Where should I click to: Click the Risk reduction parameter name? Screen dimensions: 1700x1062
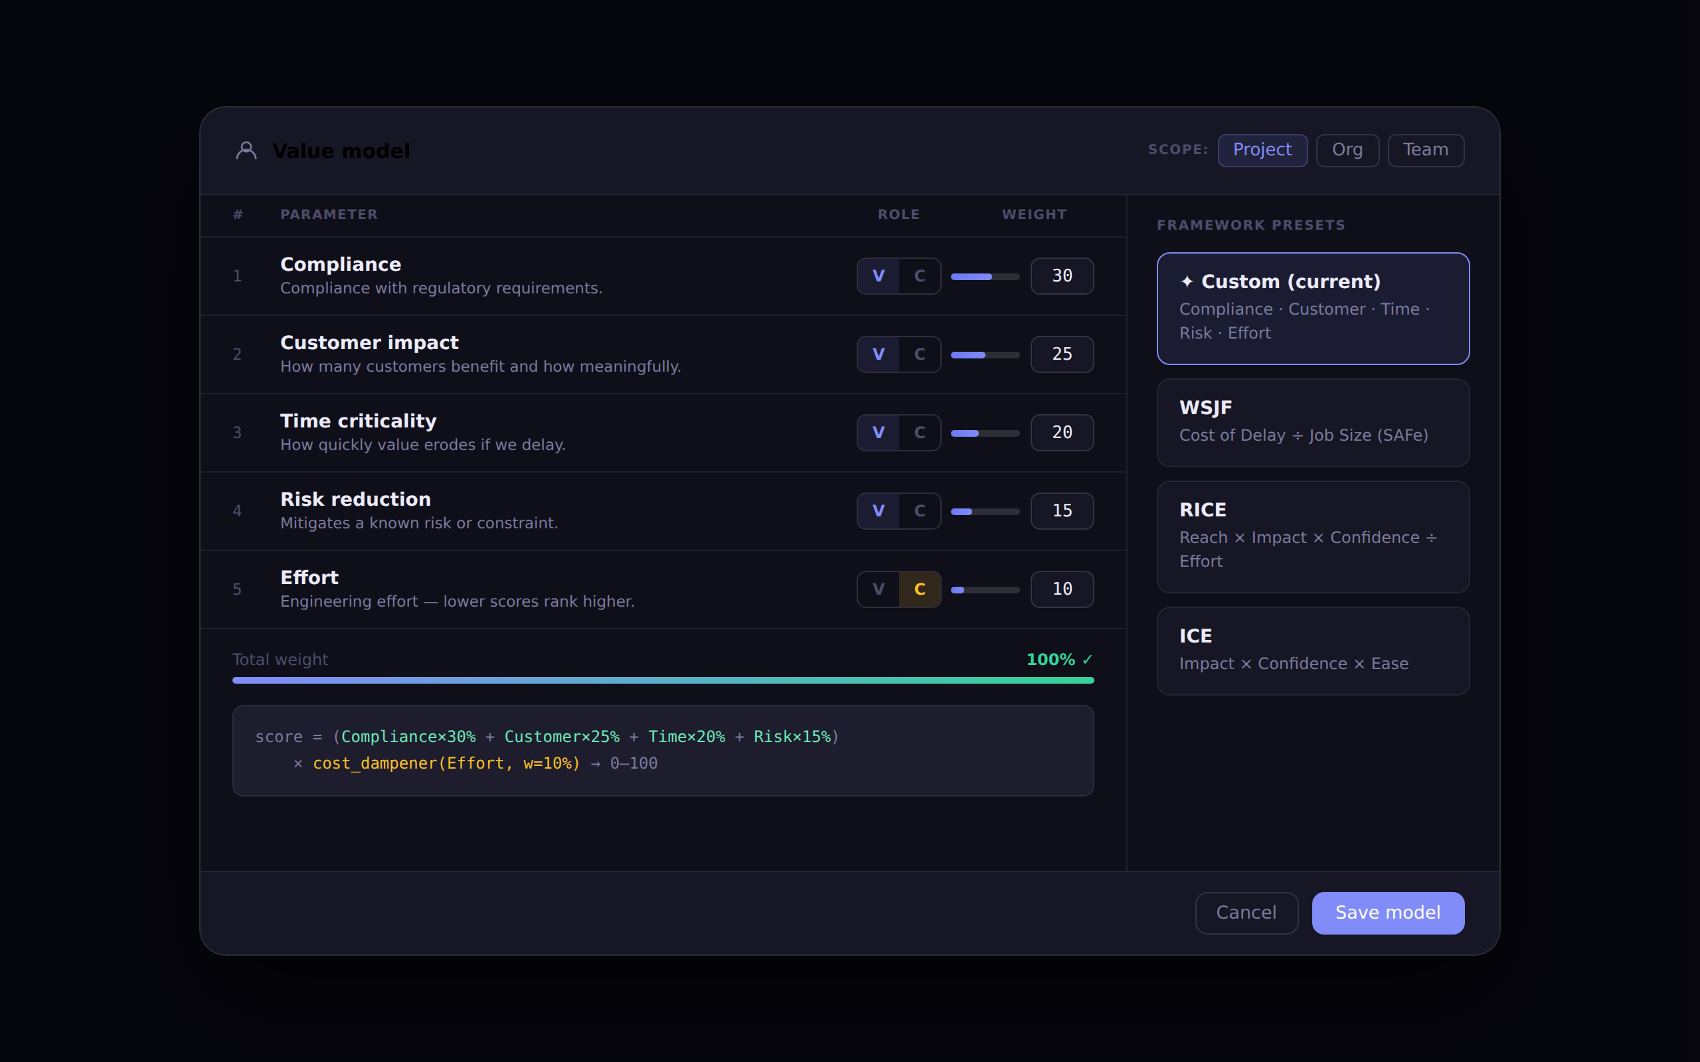[355, 499]
